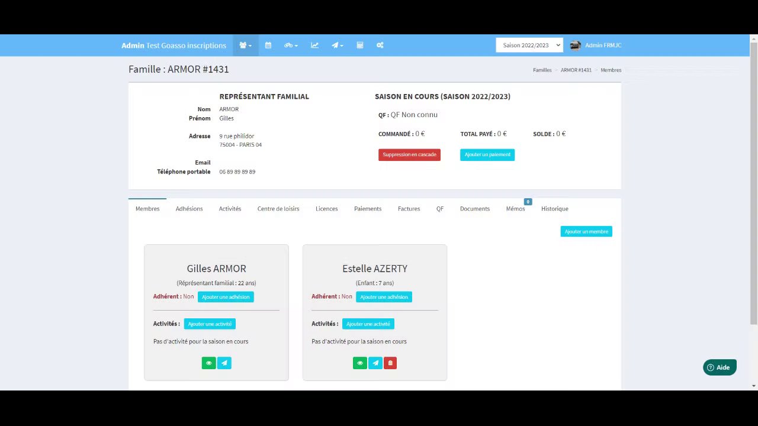Go to Familles breadcrumb link
Viewport: 758px width, 426px height.
(542, 70)
